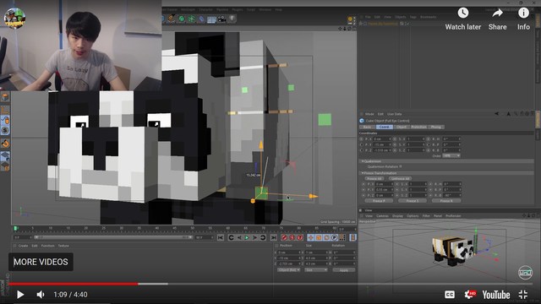Open Display menu in small viewport
541x304 pixels.
point(397,216)
